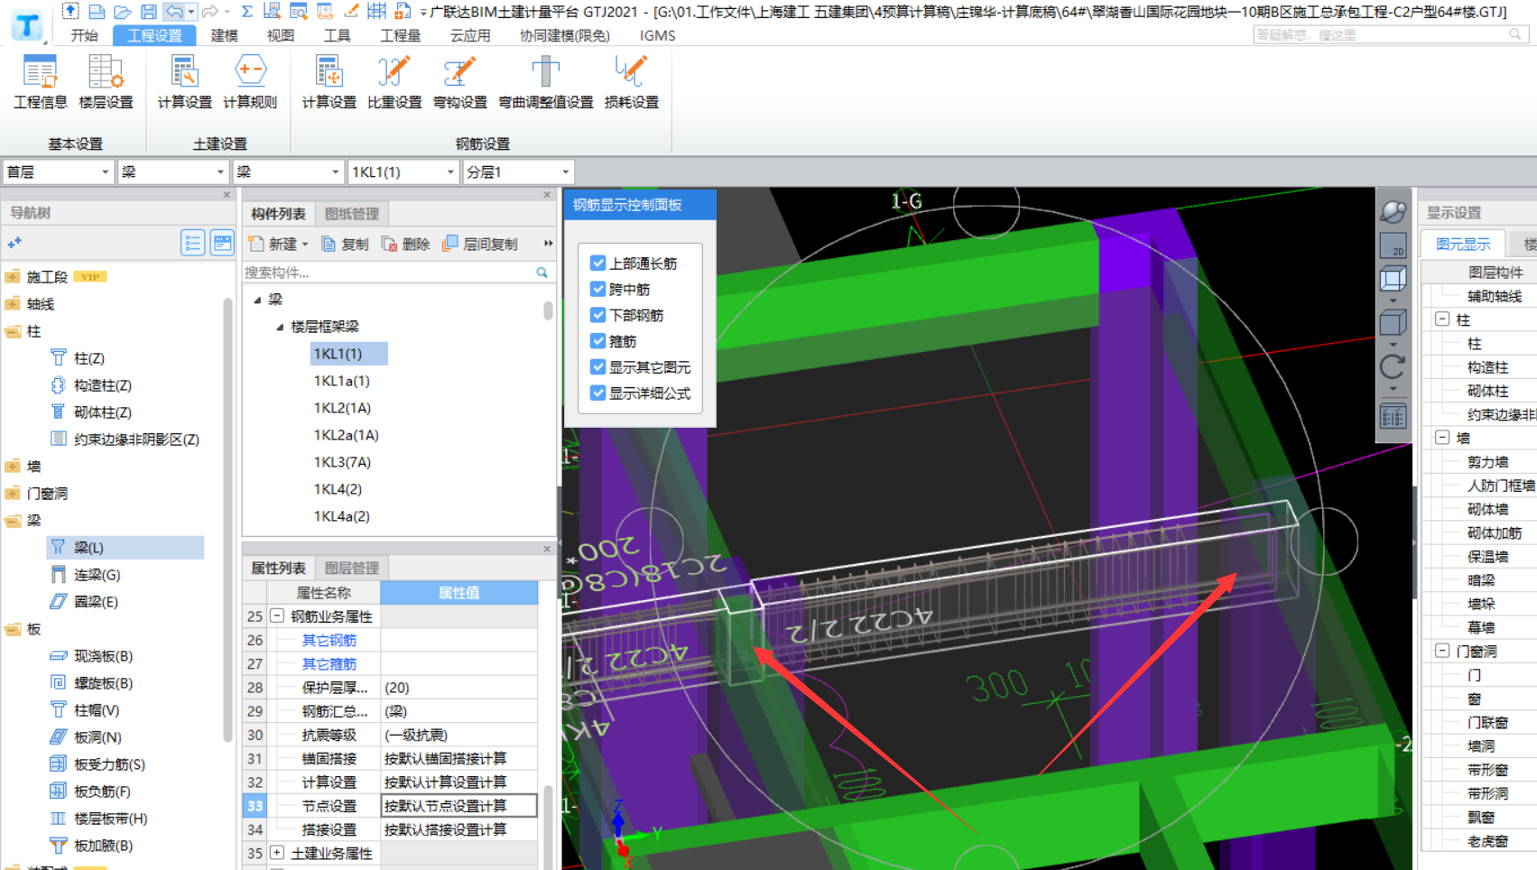This screenshot has width=1537, height=870.
Task: Switch to 图层管理 tab
Action: point(352,568)
